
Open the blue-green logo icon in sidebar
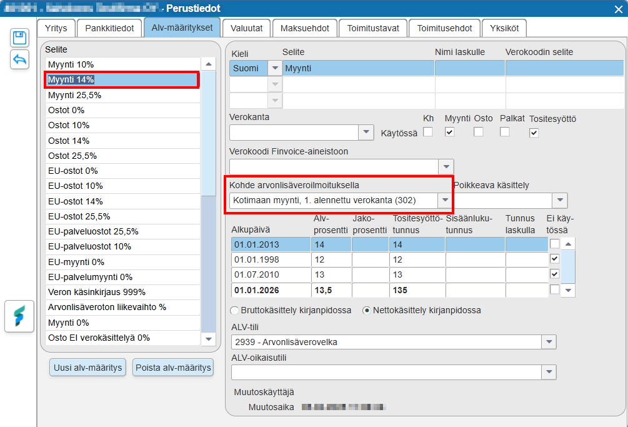pyautogui.click(x=19, y=316)
